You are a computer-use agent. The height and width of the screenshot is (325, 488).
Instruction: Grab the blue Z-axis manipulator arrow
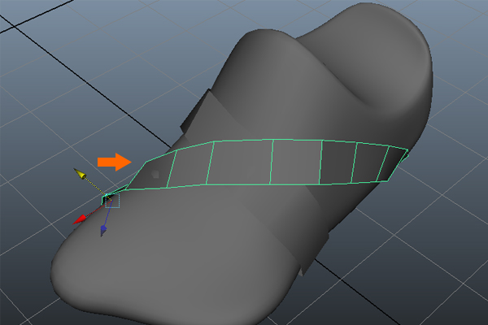(103, 231)
